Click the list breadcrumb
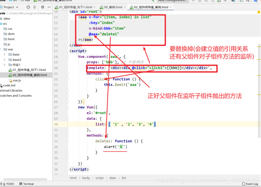 pos(124,178)
